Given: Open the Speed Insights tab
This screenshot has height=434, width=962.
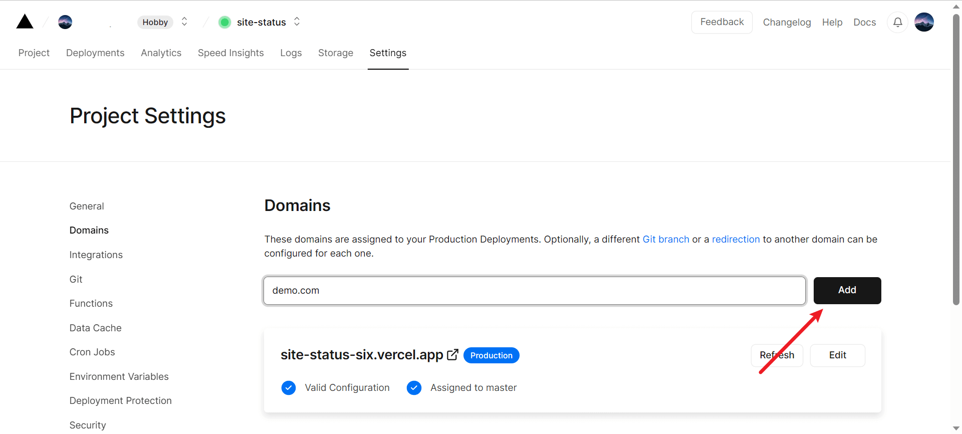Looking at the screenshot, I should (230, 53).
